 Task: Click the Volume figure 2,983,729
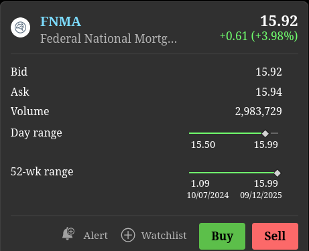click(x=259, y=111)
